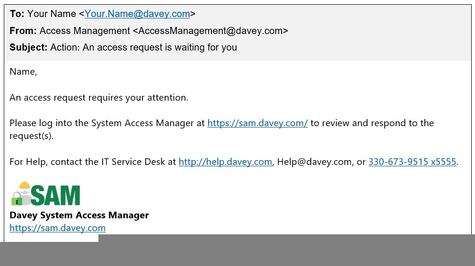Open the https://sam.davey.com signature link
The width and height of the screenshot is (475, 266).
(x=58, y=228)
